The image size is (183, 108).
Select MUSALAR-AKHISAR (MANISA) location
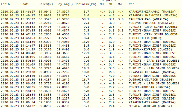coord(150,106)
